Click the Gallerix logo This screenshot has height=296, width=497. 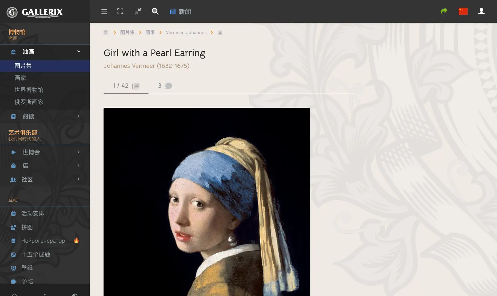tap(35, 12)
